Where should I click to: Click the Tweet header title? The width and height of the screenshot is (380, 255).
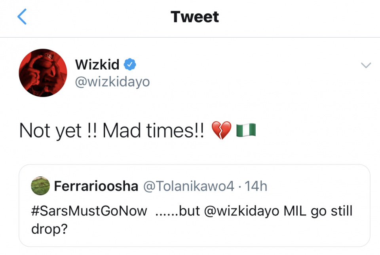pyautogui.click(x=195, y=17)
